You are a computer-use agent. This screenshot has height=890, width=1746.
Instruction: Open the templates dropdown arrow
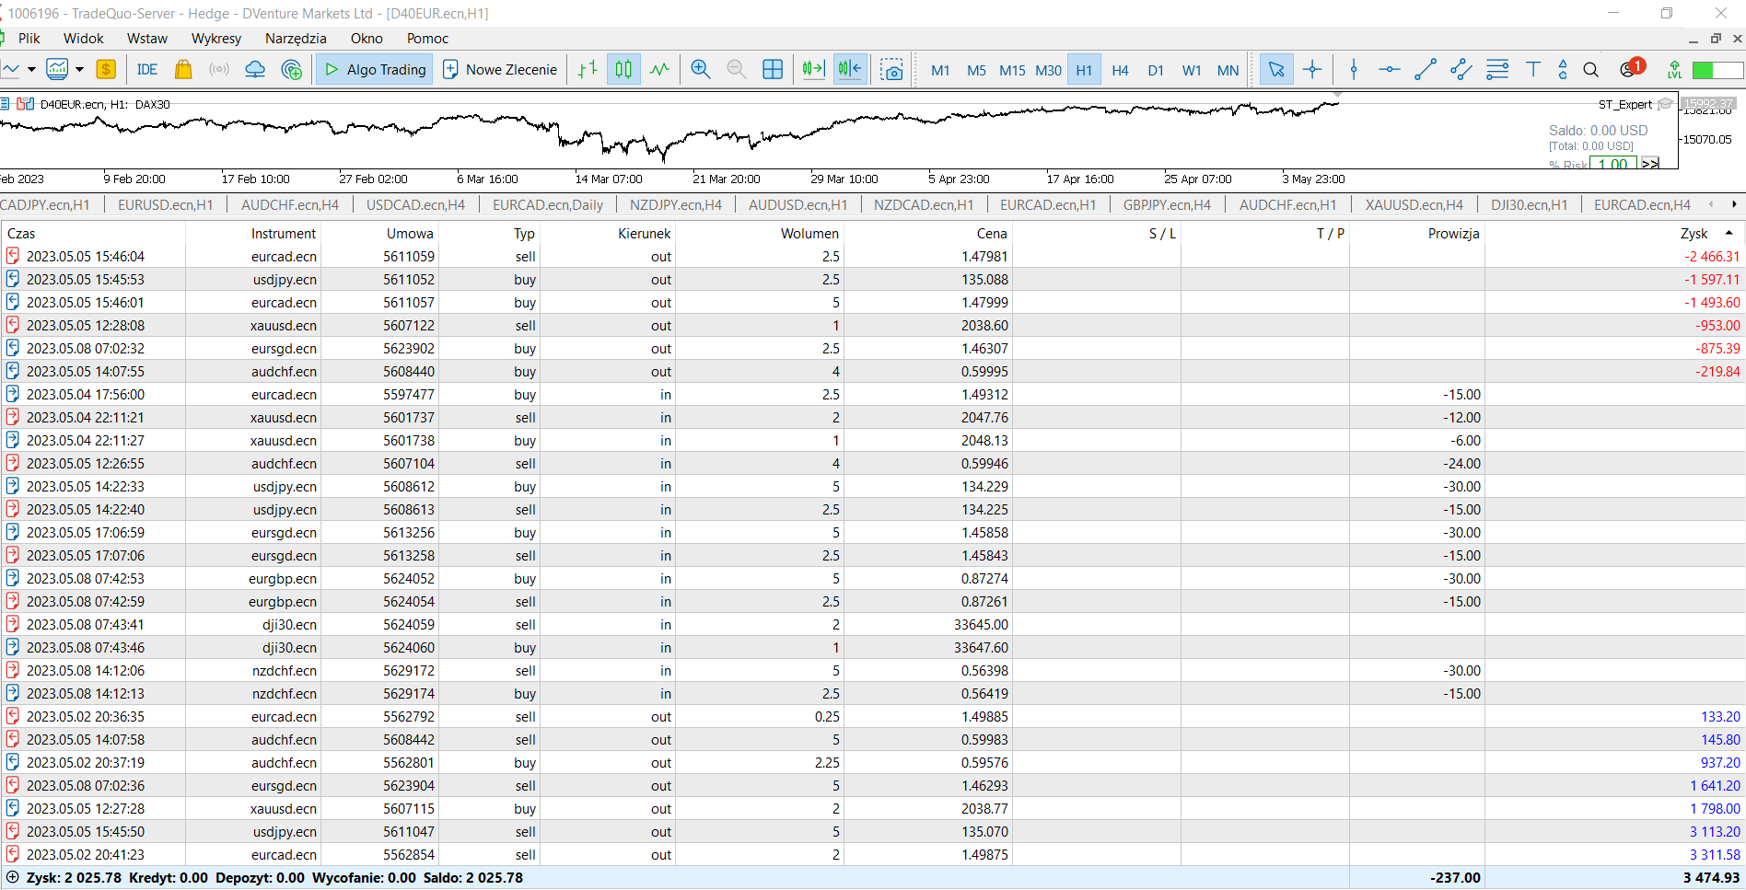click(x=79, y=70)
